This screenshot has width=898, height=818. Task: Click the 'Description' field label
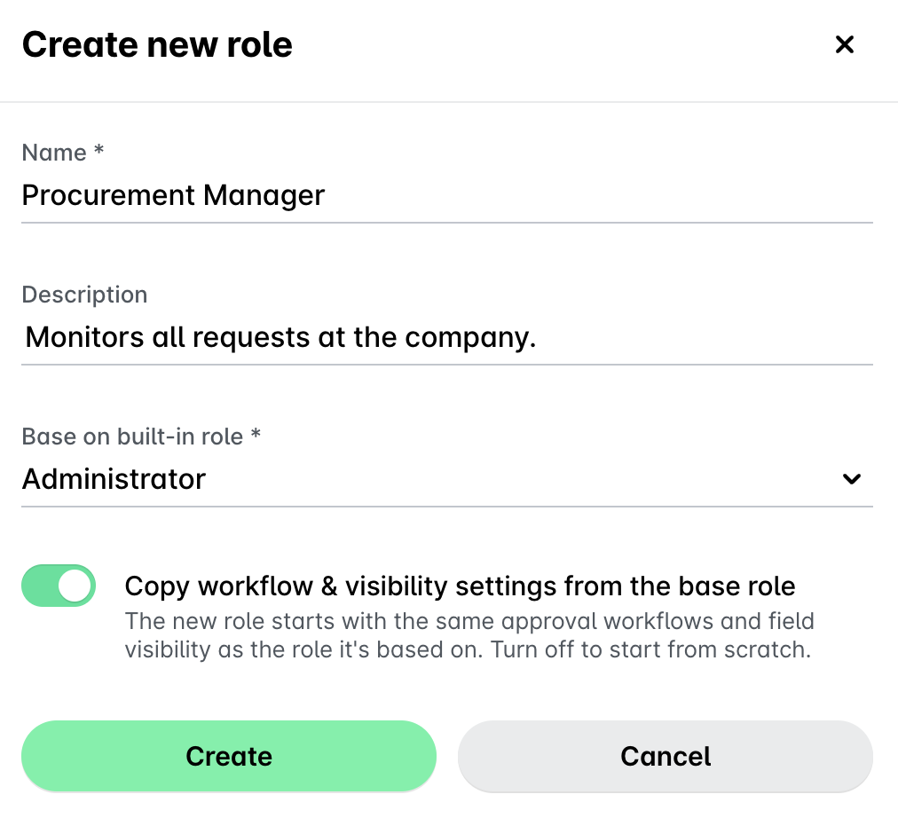coord(85,295)
